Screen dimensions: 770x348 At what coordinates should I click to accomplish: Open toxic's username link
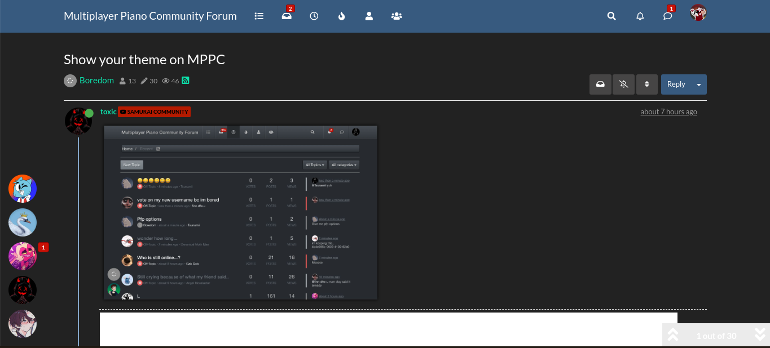click(x=108, y=111)
